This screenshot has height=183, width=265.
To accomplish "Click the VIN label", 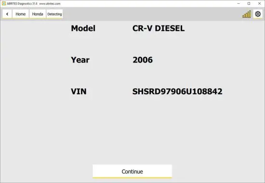I will 79,91.
